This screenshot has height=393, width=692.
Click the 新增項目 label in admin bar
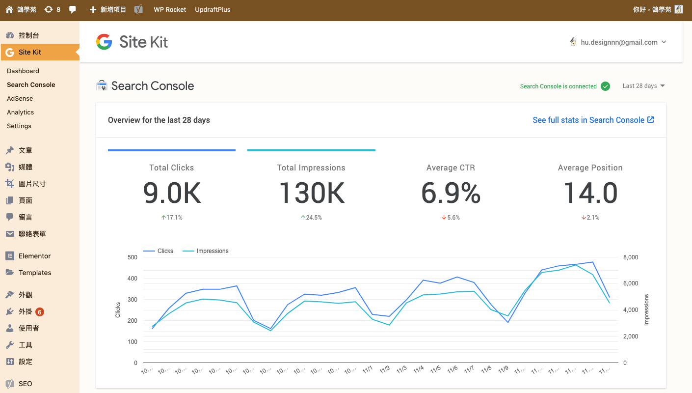pos(113,9)
